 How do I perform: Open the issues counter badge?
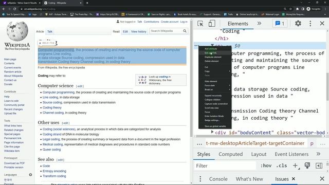click(x=280, y=24)
